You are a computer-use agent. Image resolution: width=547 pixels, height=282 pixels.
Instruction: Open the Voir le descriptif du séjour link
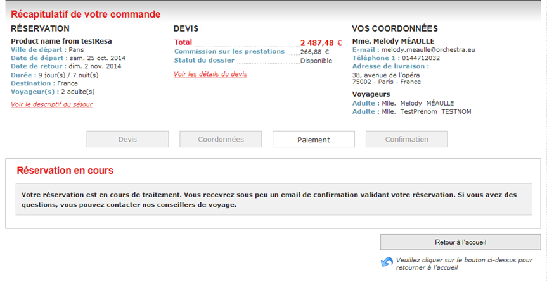pyautogui.click(x=51, y=104)
